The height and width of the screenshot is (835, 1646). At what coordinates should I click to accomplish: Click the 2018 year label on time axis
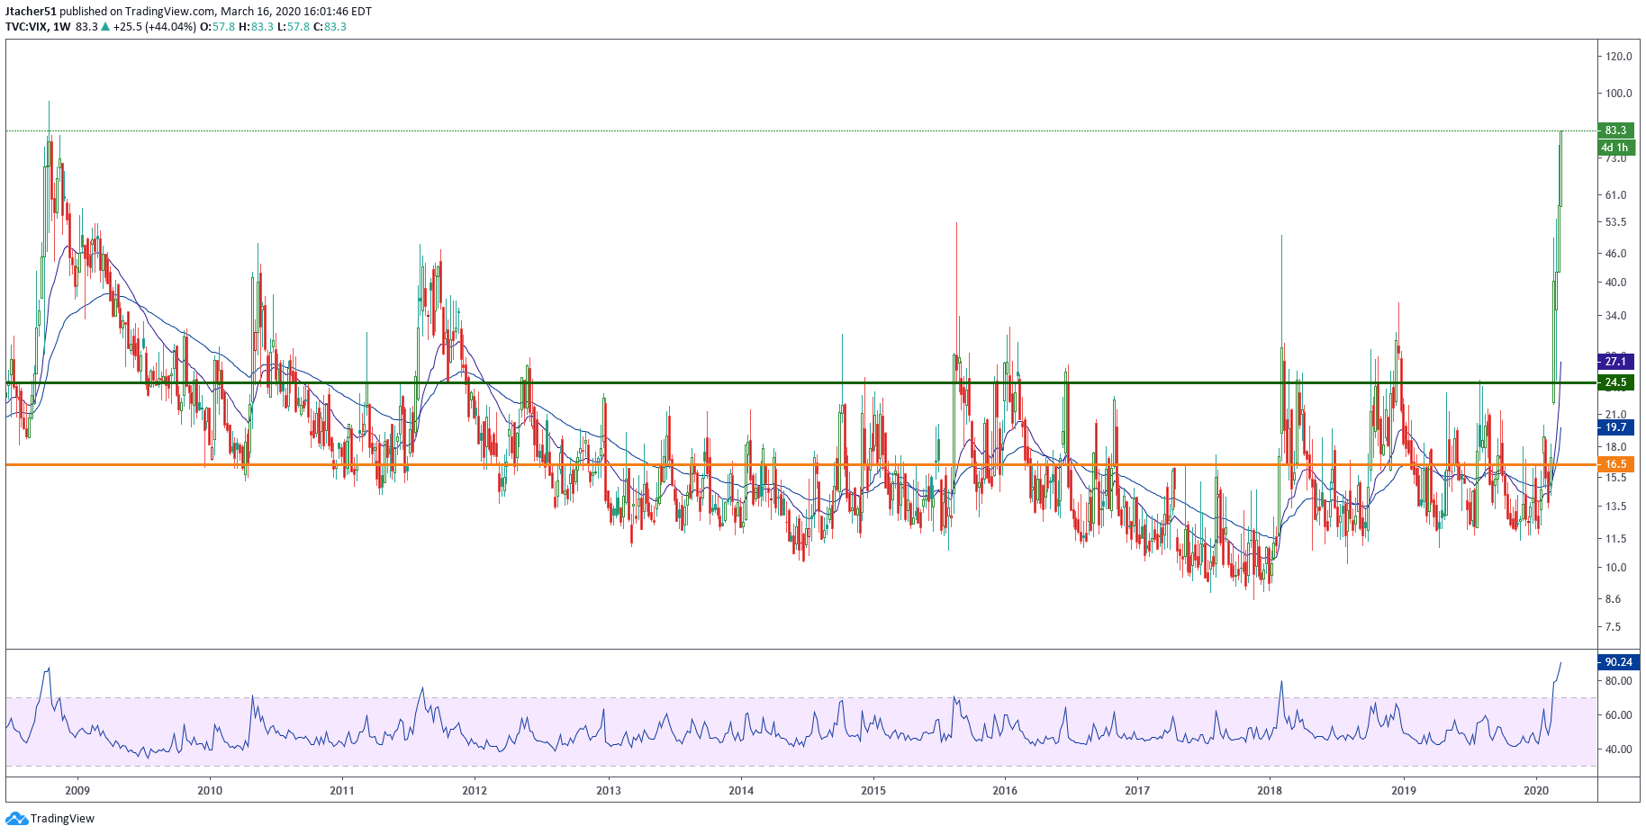[x=1270, y=791]
